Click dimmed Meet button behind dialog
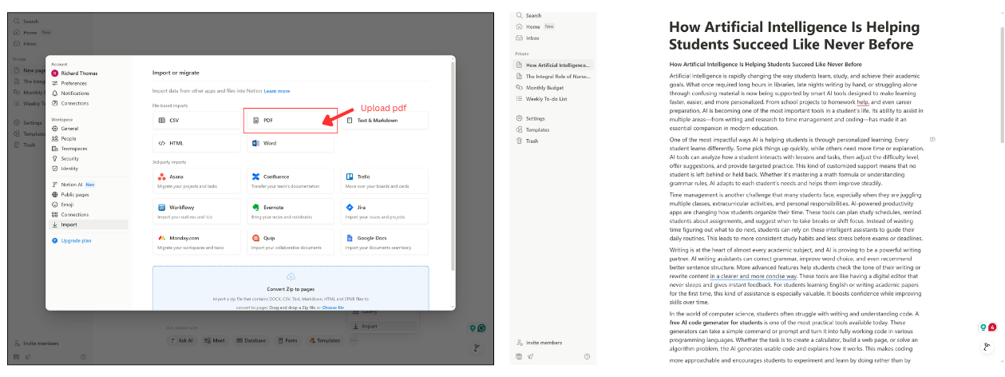 (215, 340)
